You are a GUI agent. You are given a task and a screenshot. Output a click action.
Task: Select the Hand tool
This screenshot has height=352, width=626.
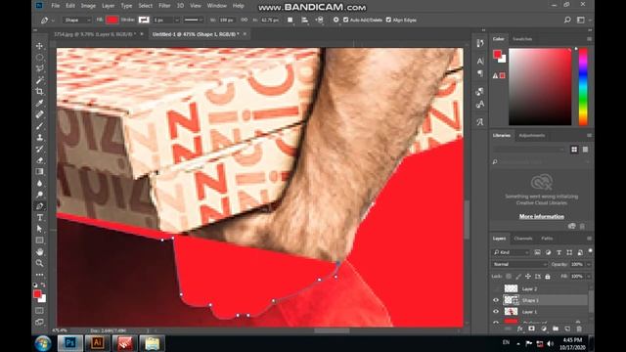click(39, 252)
